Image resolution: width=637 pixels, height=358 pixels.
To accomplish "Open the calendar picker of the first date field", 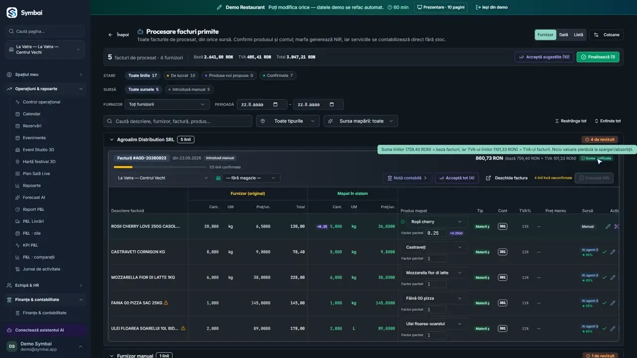I will pos(276,104).
